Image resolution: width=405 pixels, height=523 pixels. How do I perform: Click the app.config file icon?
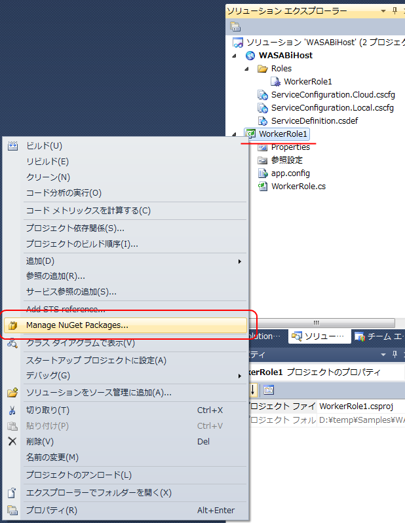tap(263, 173)
